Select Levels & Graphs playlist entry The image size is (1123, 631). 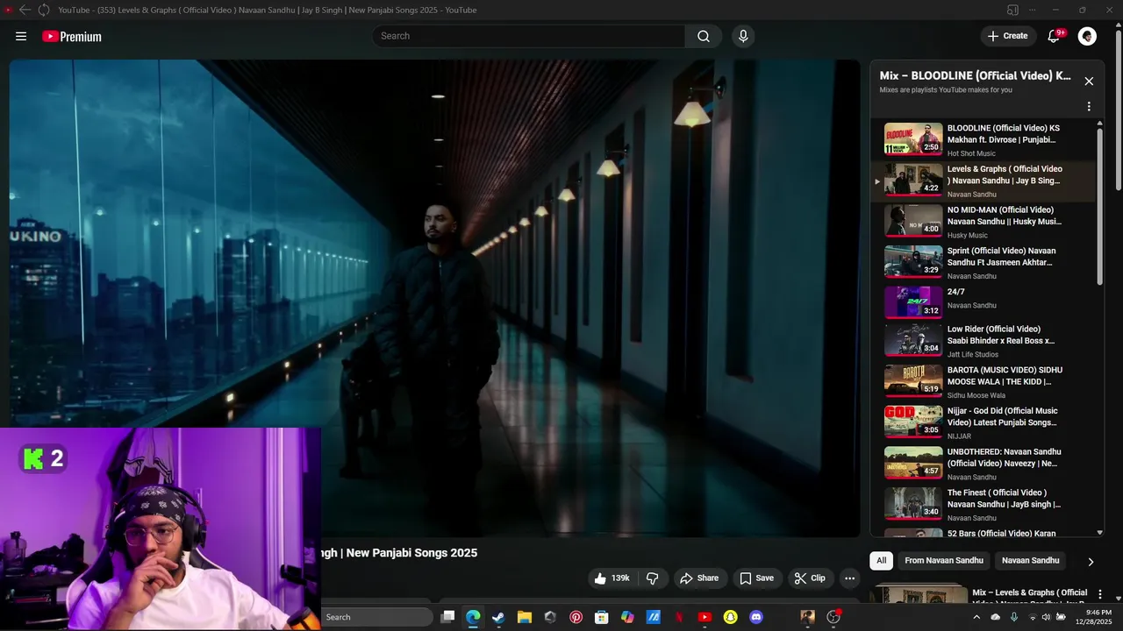[984, 181]
